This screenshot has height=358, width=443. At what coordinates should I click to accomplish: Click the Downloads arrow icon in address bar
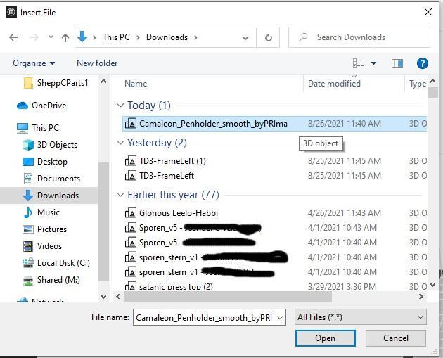pyautogui.click(x=82, y=37)
